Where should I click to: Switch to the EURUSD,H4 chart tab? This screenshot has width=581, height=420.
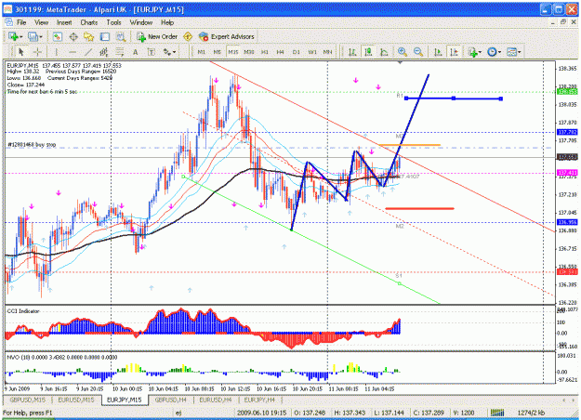[x=216, y=400]
